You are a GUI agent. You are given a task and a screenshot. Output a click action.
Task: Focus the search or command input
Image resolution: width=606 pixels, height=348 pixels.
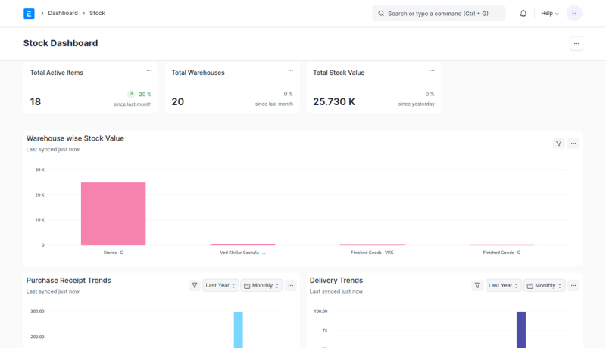coord(439,14)
